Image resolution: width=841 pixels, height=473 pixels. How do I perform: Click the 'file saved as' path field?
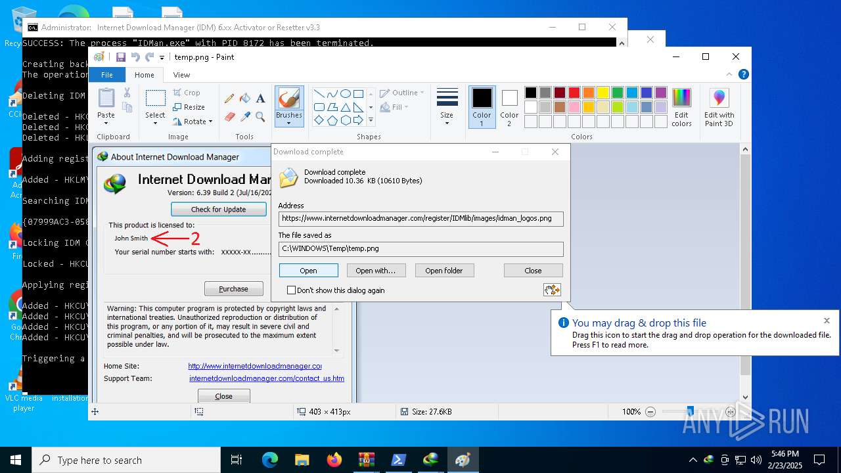420,249
